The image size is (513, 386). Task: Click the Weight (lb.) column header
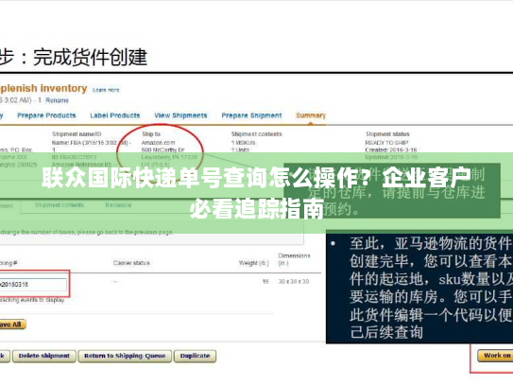[x=253, y=263]
